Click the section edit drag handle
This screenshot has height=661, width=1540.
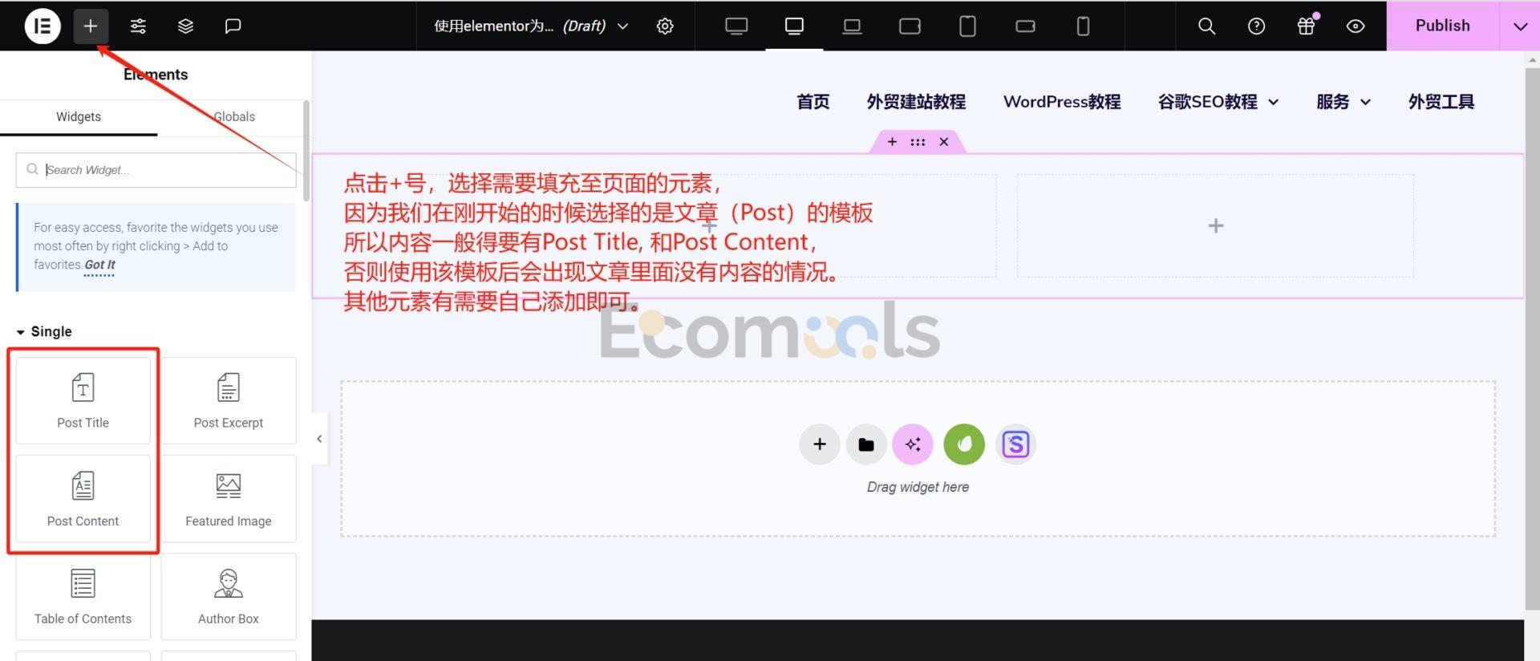(918, 142)
